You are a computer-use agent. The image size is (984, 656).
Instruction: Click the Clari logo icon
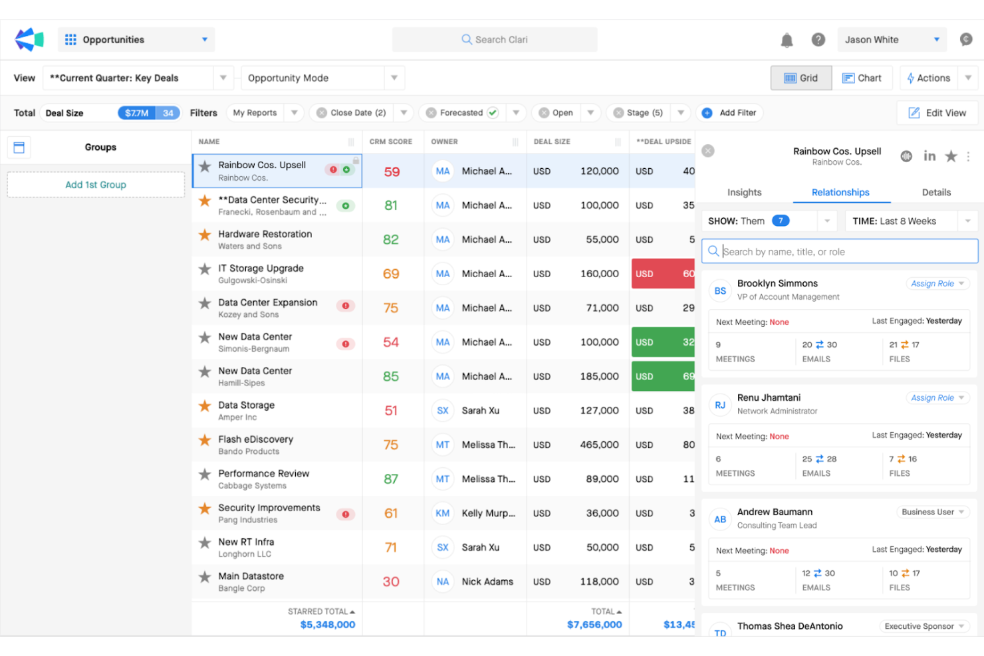tap(29, 40)
